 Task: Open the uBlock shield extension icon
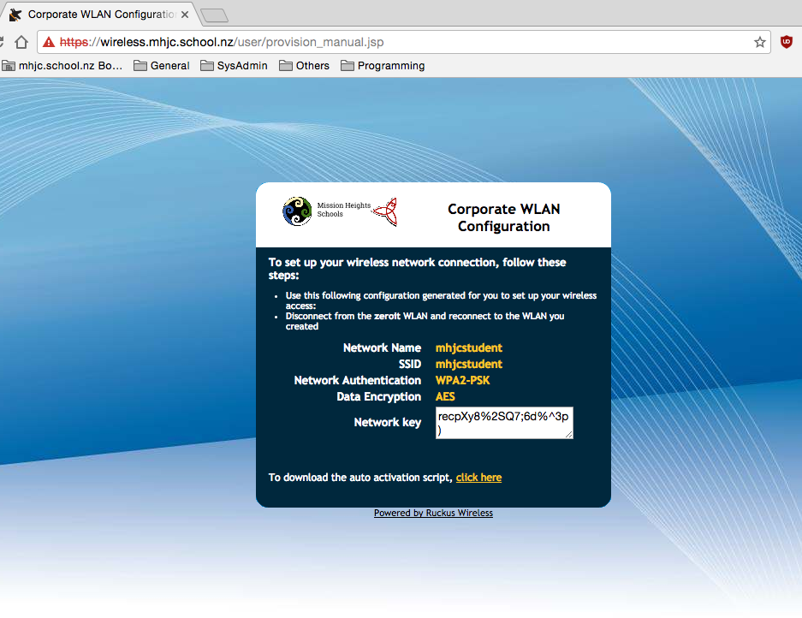tap(786, 42)
